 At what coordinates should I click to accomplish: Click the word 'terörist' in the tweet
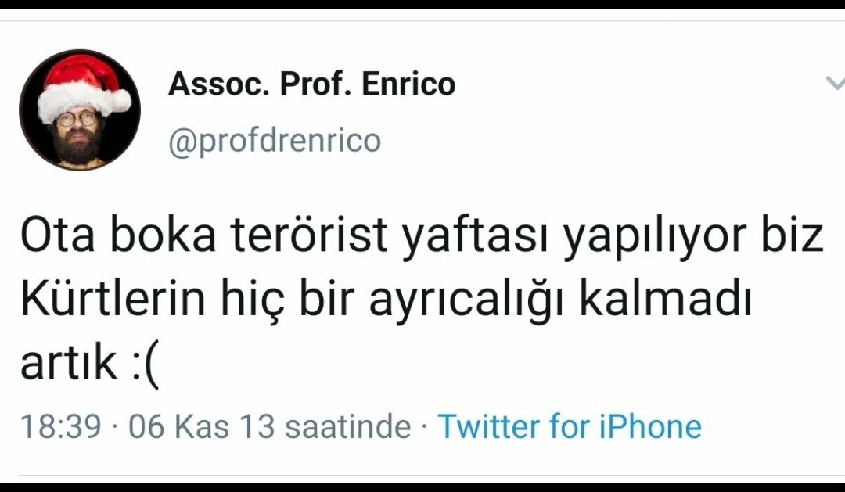click(309, 236)
